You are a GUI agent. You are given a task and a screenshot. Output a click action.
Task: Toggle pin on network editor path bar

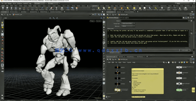(191, 59)
